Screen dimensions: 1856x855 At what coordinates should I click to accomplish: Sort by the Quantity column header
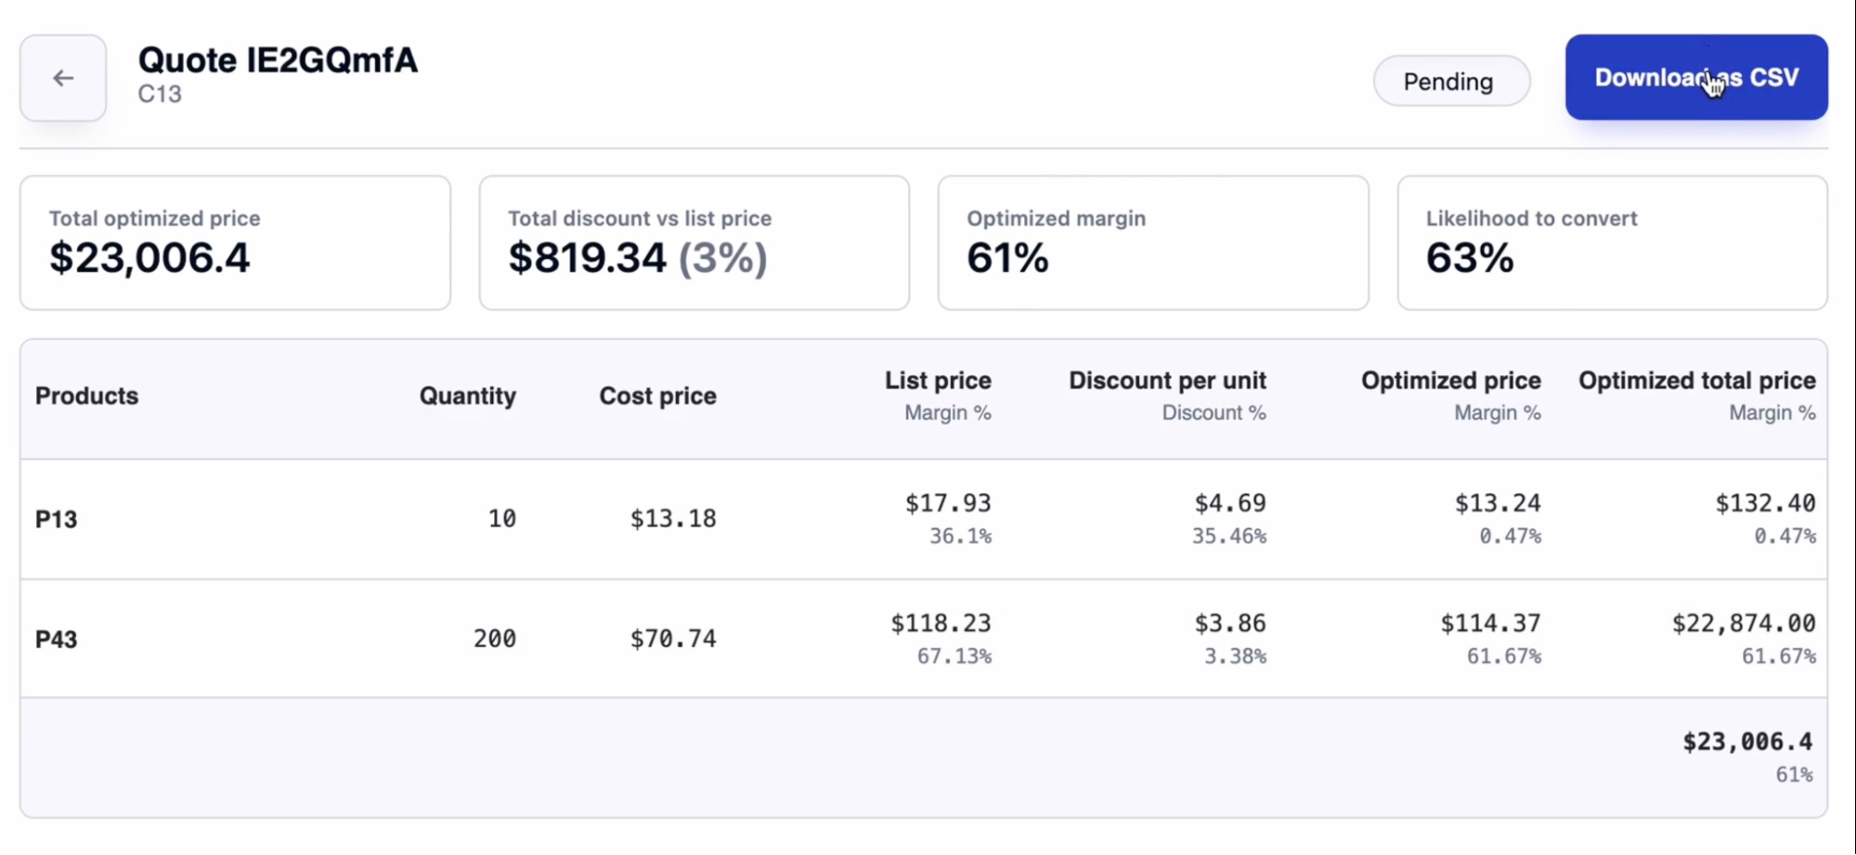pos(467,396)
